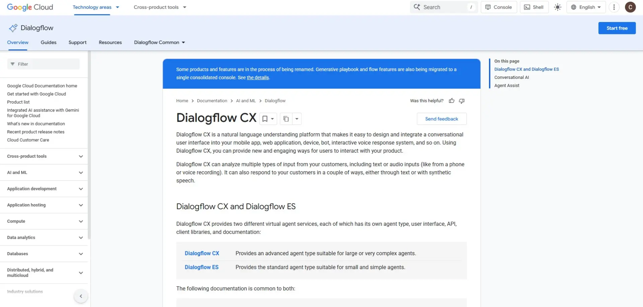Click 'the details' link in banner
This screenshot has width=643, height=307.
pyautogui.click(x=258, y=78)
